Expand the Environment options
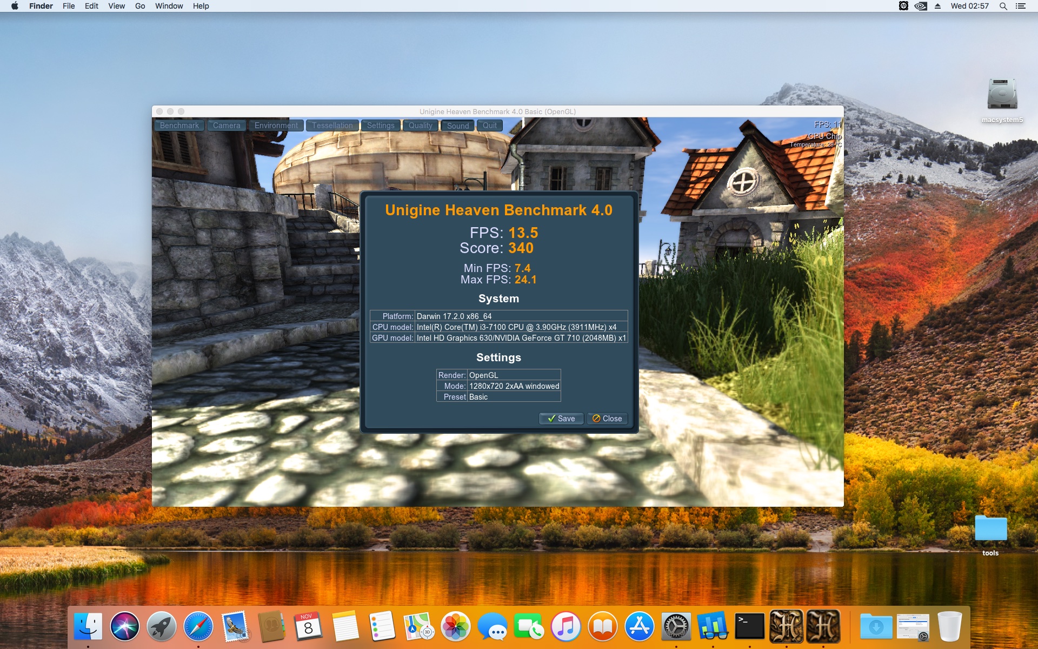Screen dimensions: 1038x649 pyautogui.click(x=276, y=125)
